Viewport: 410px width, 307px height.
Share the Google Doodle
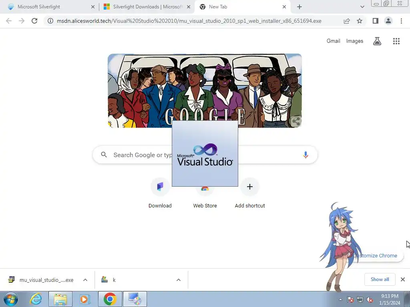pos(296,121)
